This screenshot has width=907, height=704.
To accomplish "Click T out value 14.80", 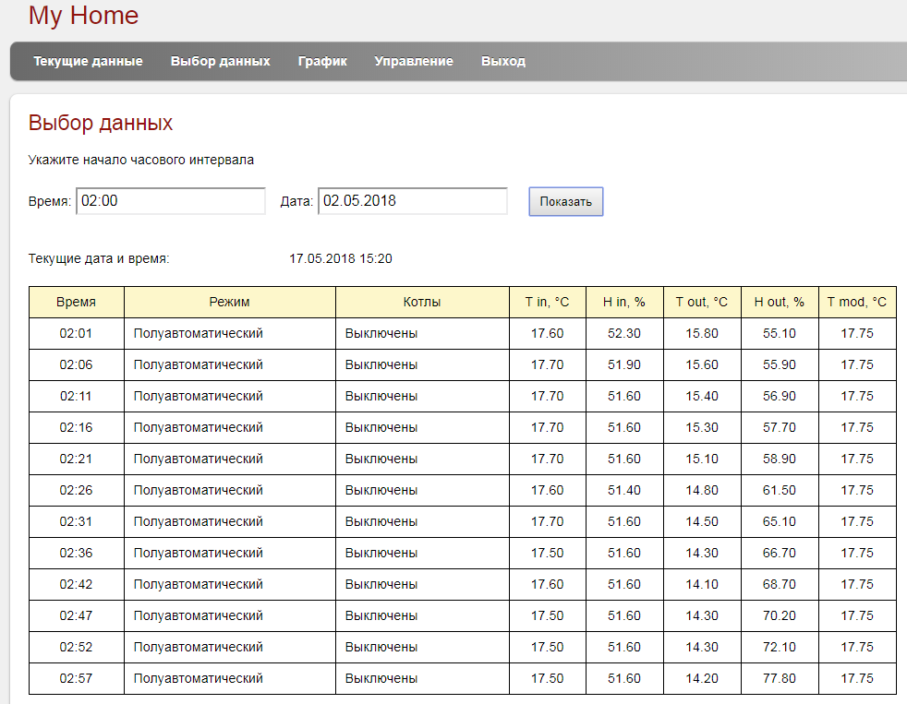I will tap(702, 490).
